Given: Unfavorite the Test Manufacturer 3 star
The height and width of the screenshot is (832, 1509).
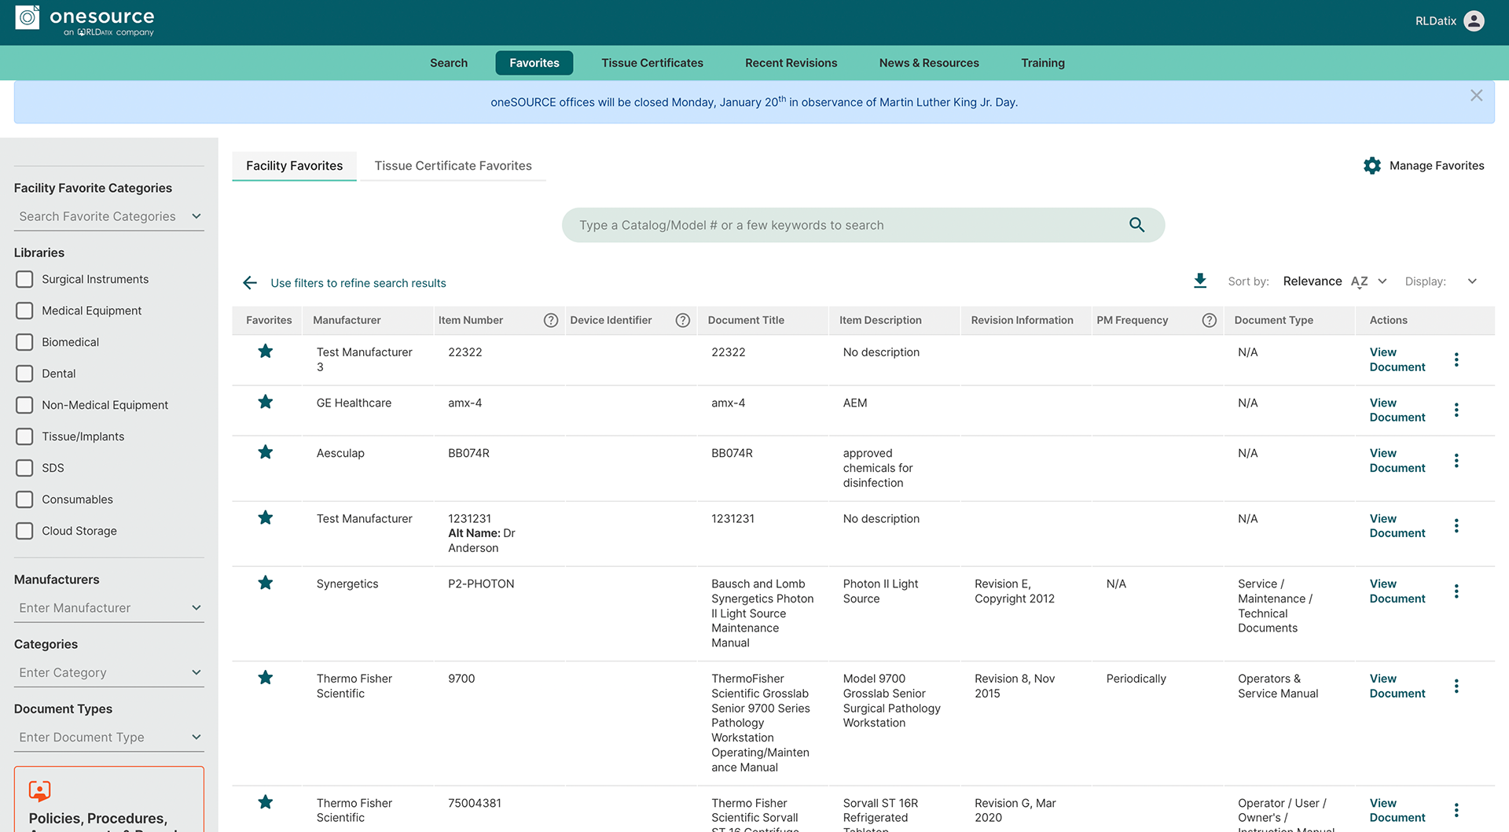Looking at the screenshot, I should click(x=266, y=352).
